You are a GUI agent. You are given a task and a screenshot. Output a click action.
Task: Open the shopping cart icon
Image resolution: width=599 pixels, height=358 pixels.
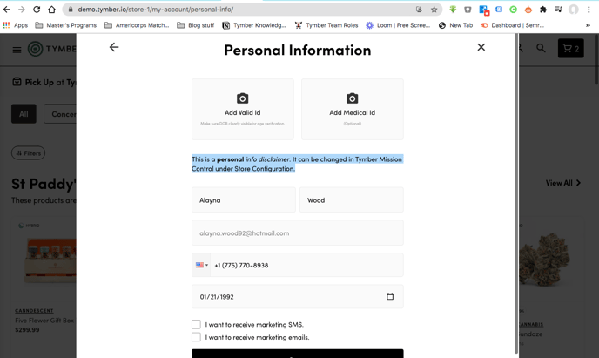pyautogui.click(x=570, y=49)
